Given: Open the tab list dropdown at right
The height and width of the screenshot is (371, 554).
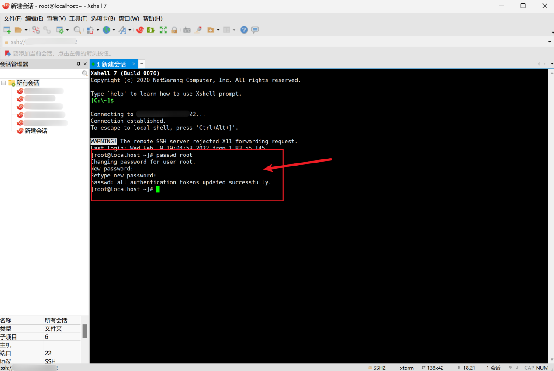Looking at the screenshot, I should (x=551, y=64).
